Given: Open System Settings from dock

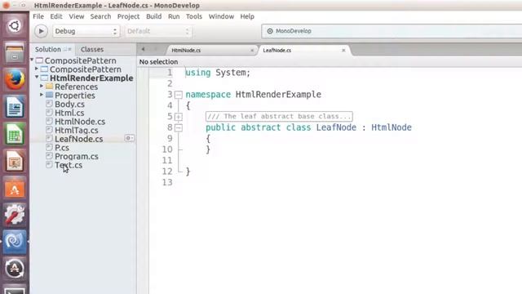Looking at the screenshot, I should [15, 215].
